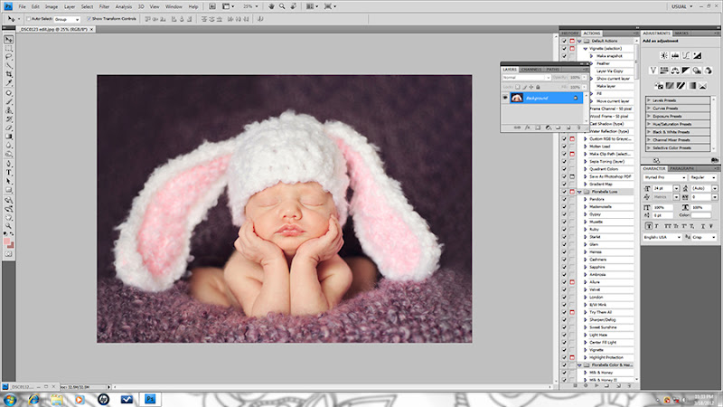Open the Filter menu

[104, 6]
